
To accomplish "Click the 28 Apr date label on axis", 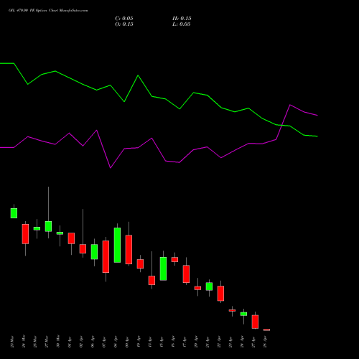I will click(x=265, y=342).
